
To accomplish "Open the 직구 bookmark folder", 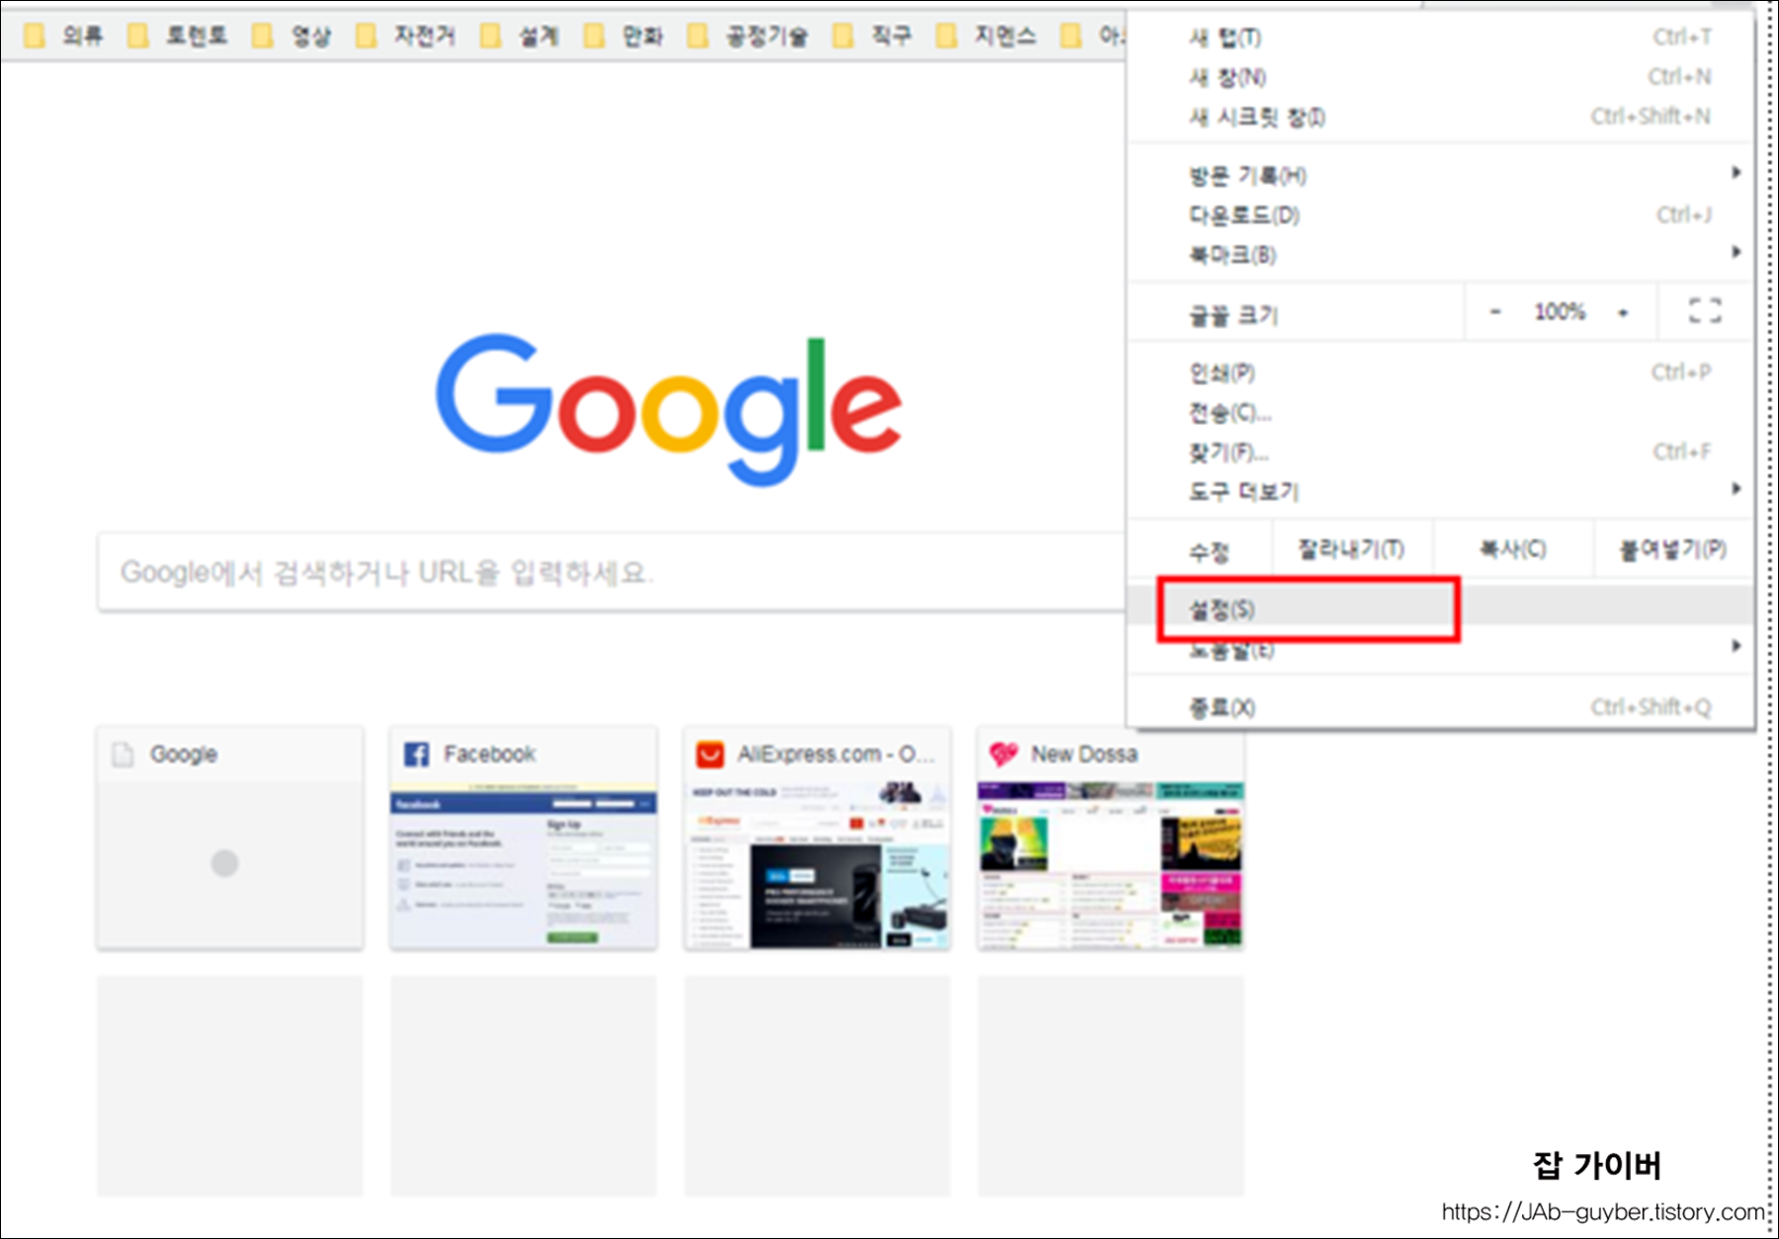I will click(x=873, y=37).
